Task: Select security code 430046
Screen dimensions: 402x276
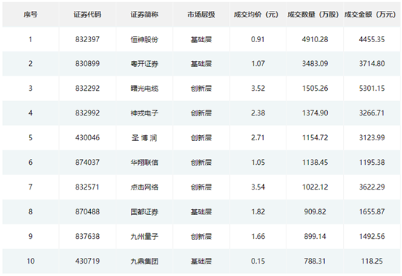Action: [x=87, y=138]
